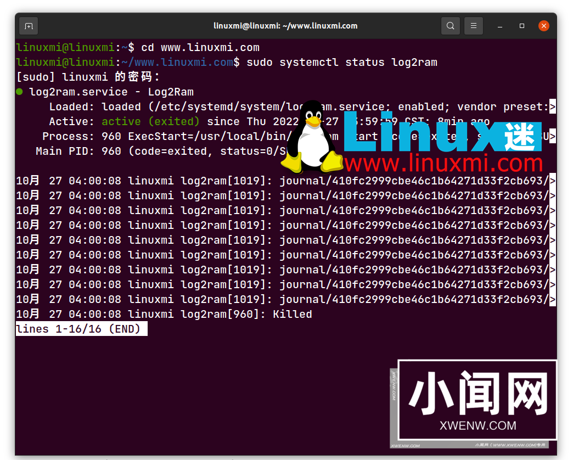
Task: Close the terminal window
Action: [x=543, y=25]
